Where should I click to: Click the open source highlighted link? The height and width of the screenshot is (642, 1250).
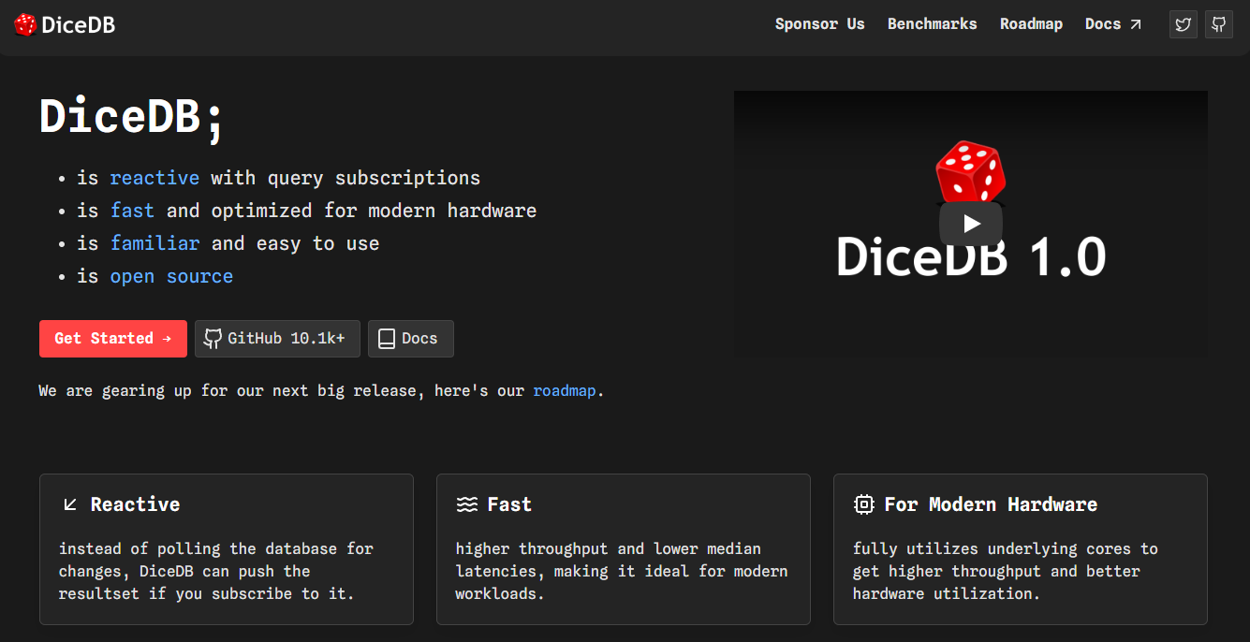171,276
